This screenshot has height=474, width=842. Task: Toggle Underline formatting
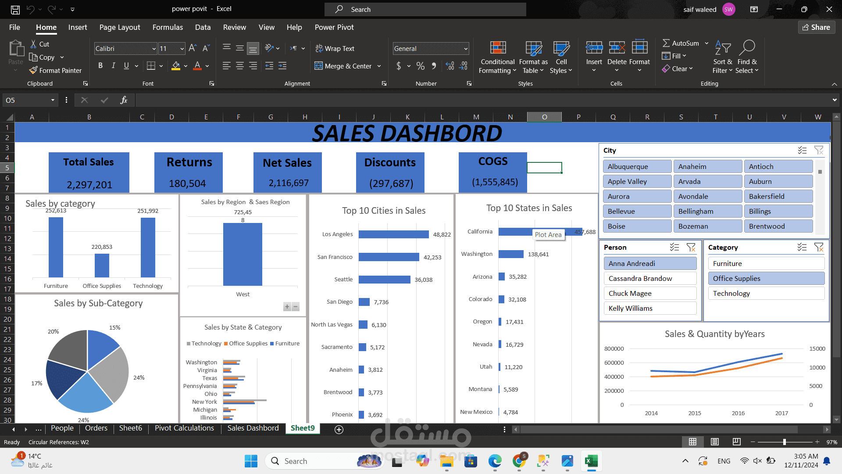126,66
